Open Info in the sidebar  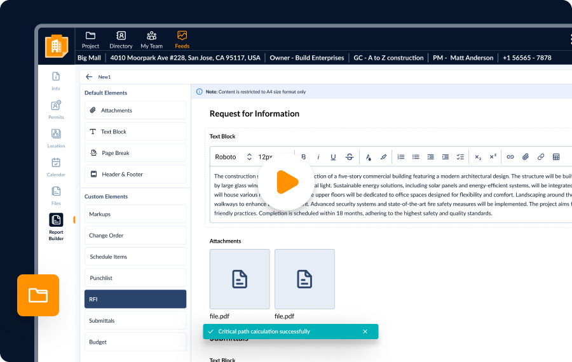[x=56, y=81]
